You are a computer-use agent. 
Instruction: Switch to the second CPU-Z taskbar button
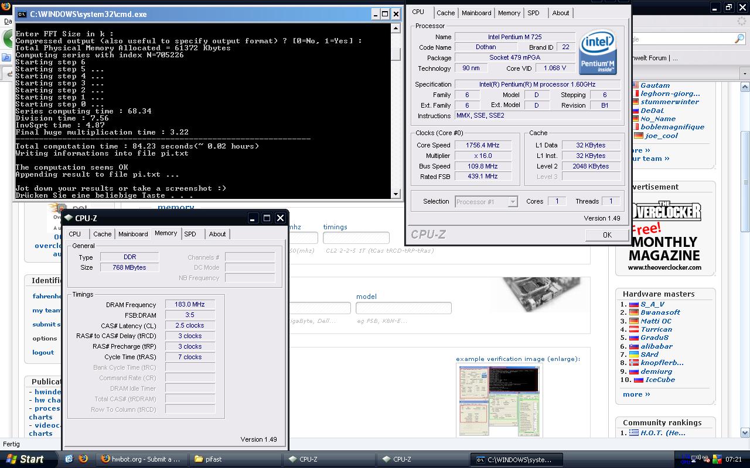424,459
